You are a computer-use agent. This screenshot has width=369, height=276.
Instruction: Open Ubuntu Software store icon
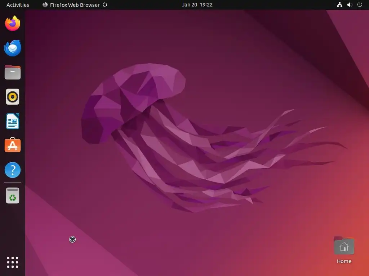pyautogui.click(x=13, y=145)
